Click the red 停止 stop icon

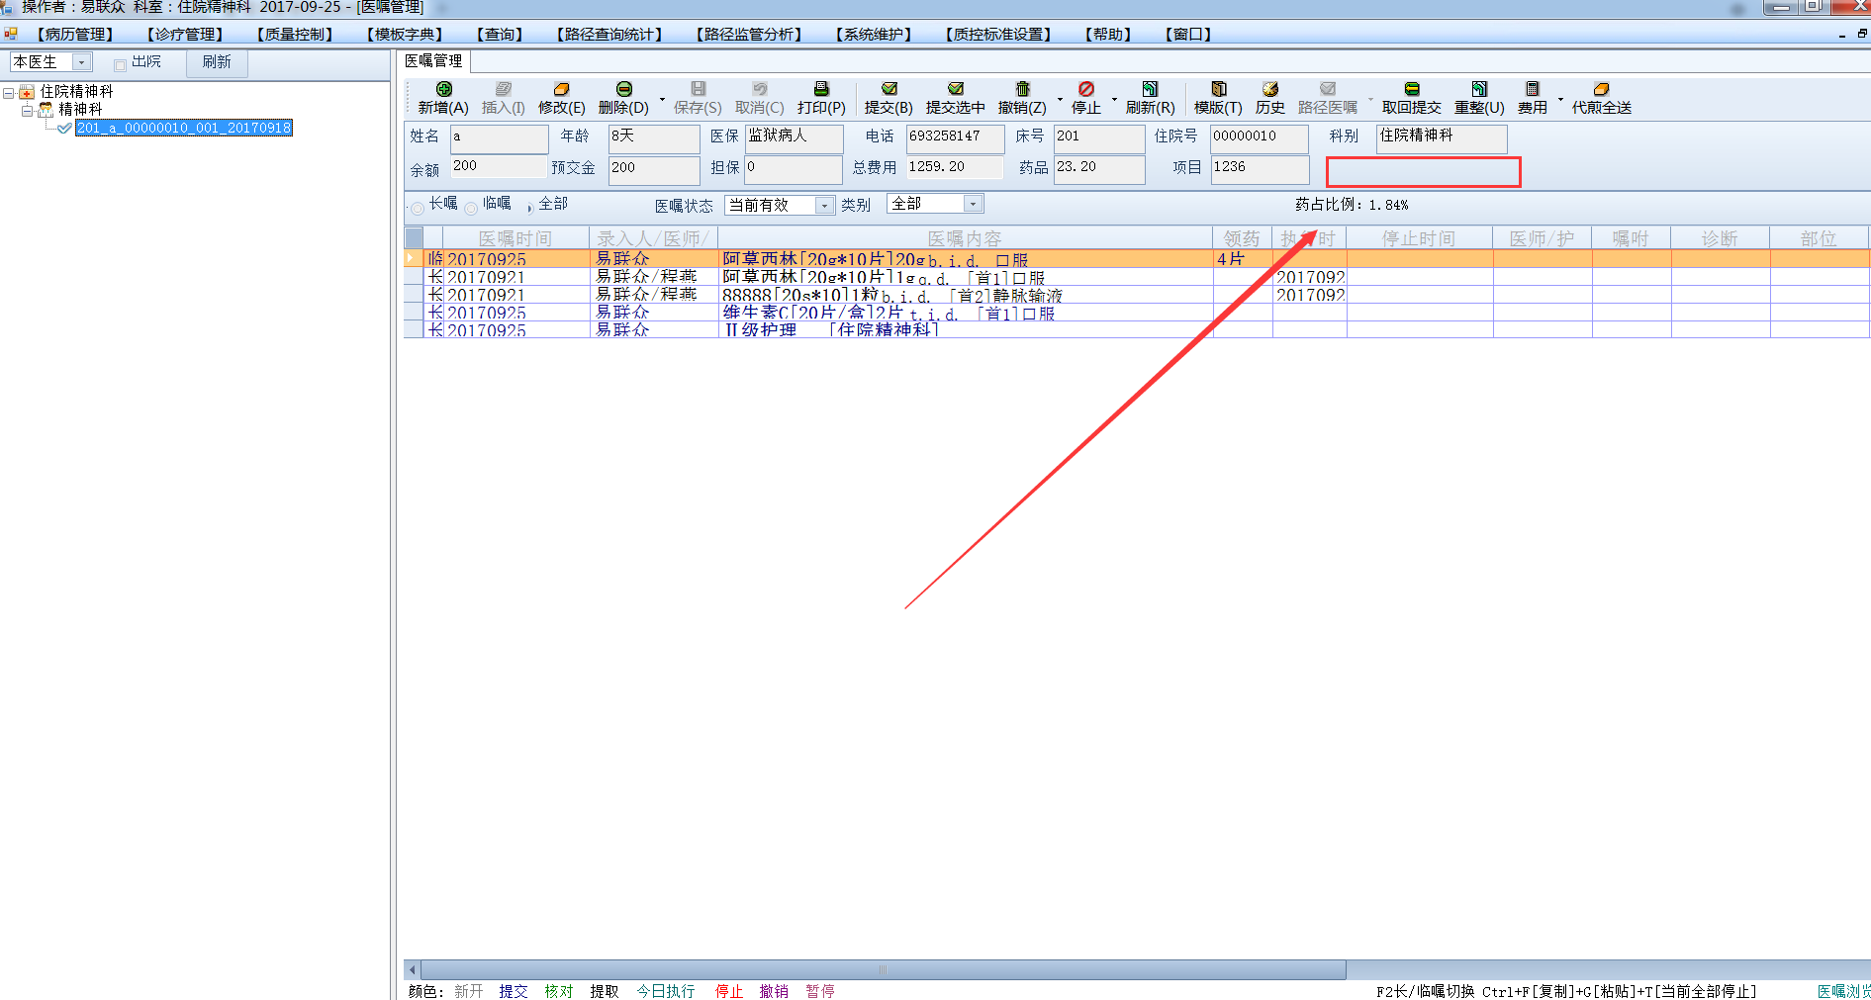tap(1085, 89)
